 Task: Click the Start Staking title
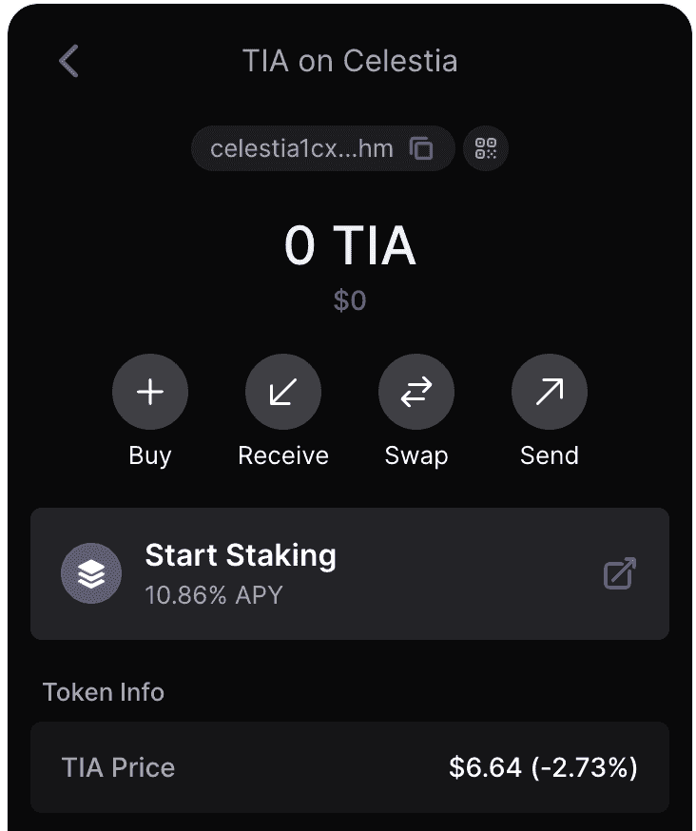(241, 555)
